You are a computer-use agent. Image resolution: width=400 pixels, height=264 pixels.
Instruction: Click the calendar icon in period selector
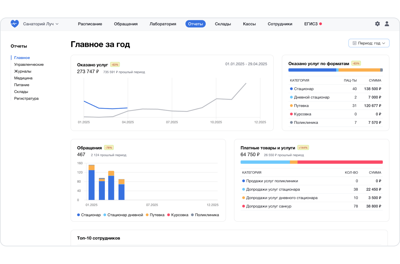(x=354, y=43)
